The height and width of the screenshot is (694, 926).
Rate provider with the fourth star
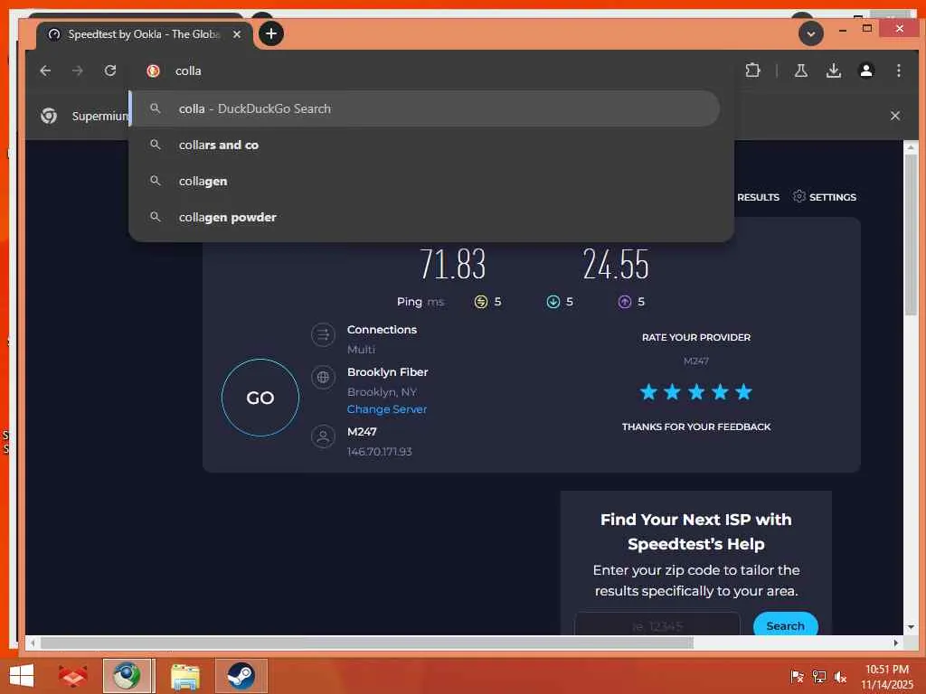click(720, 392)
